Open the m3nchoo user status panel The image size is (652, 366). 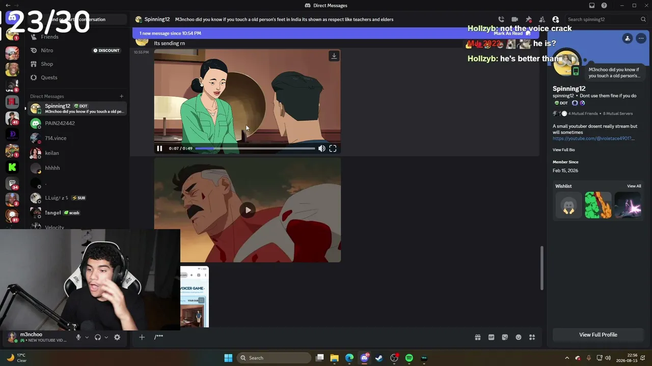(x=38, y=337)
